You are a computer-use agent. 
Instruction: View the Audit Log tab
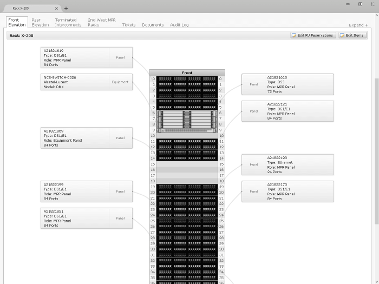click(x=179, y=25)
